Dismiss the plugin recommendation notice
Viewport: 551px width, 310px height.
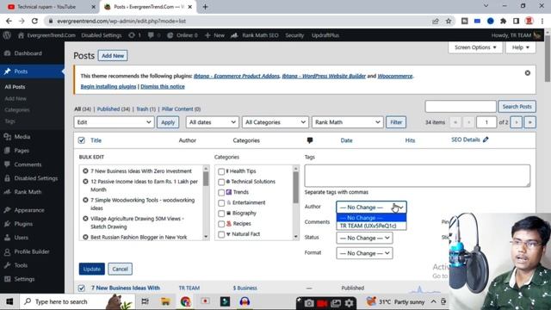point(528,73)
